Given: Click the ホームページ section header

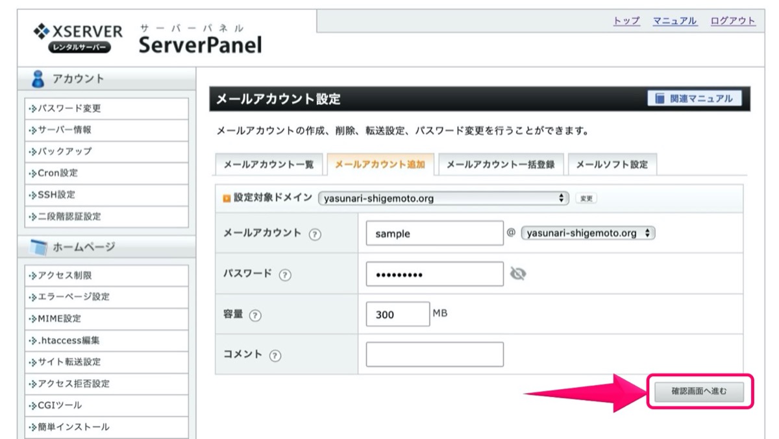Looking at the screenshot, I should 106,246.
